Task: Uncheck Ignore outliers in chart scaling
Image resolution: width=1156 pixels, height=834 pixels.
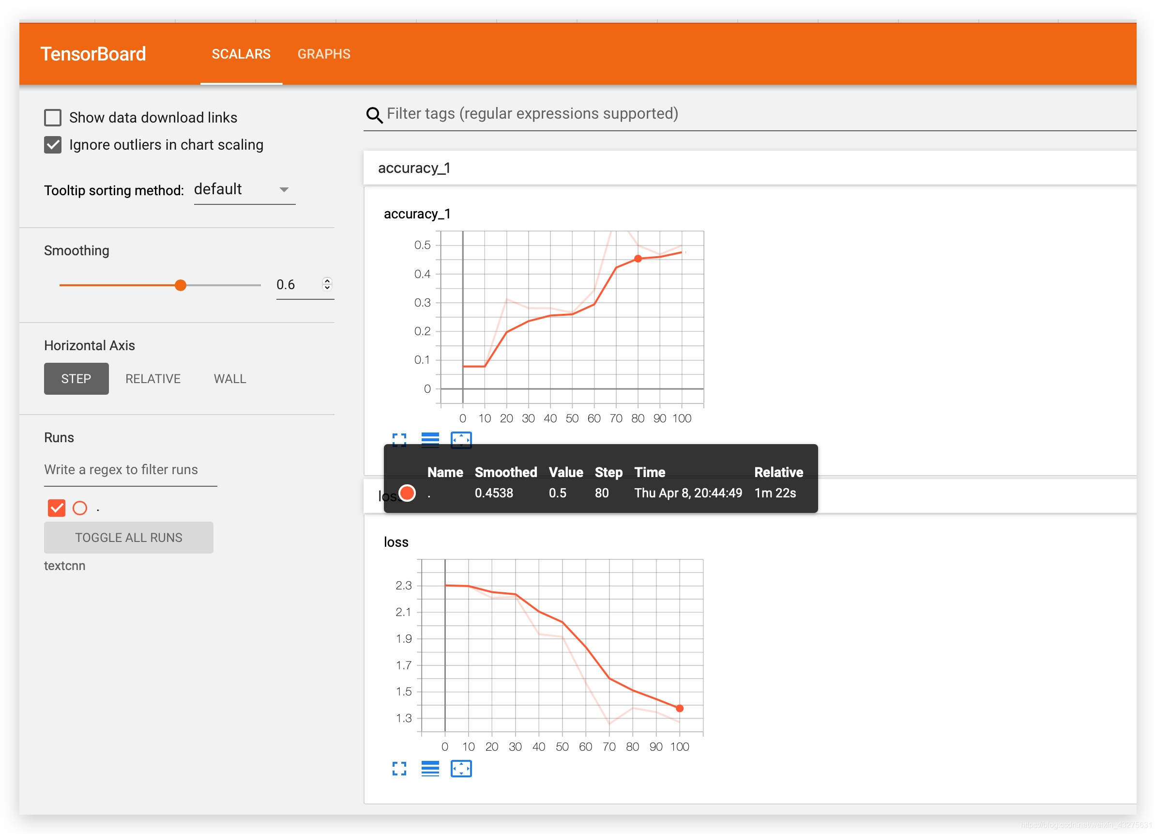Action: [53, 145]
